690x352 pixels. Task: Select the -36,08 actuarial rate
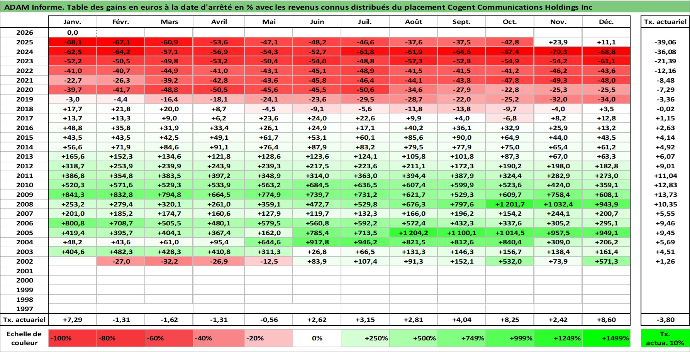(665, 52)
